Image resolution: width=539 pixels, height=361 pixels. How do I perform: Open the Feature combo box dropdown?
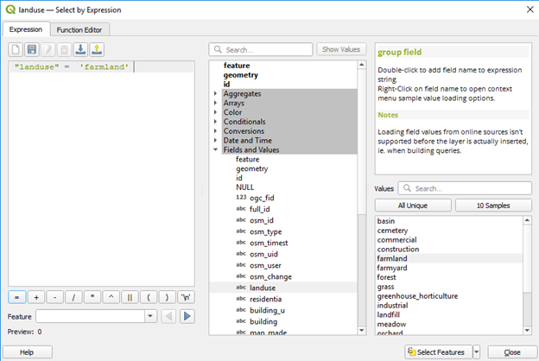click(x=151, y=316)
